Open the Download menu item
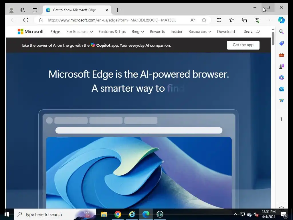Image resolution: width=293 pixels, height=220 pixels. [226, 32]
